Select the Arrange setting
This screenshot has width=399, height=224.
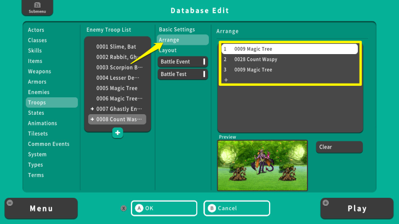click(x=183, y=40)
